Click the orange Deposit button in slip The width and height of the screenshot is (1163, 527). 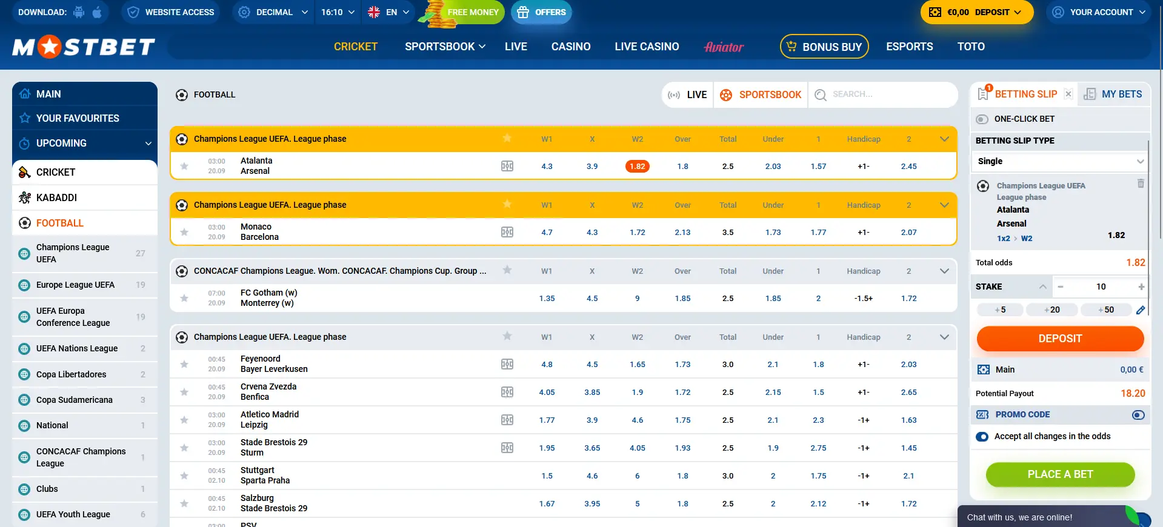(x=1060, y=339)
